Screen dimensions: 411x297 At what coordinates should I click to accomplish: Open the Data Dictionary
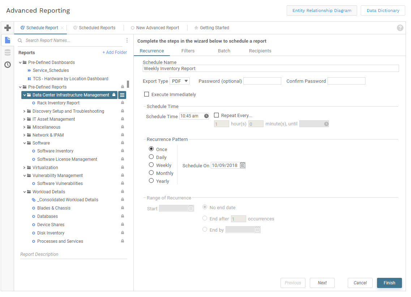tap(383, 10)
